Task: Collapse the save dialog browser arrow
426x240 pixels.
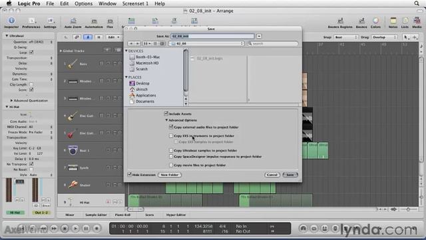Action: [259, 36]
